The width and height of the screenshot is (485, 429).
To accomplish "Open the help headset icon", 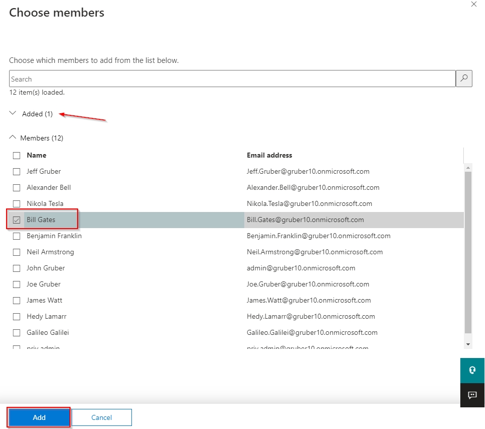I will 472,370.
